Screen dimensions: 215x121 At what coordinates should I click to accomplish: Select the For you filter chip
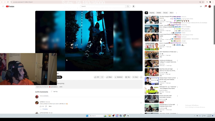165,13
